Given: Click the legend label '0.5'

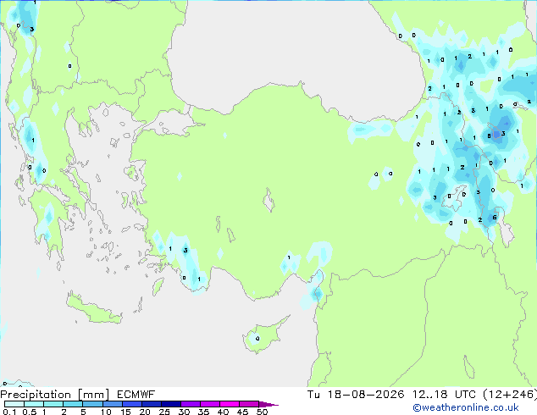Looking at the screenshot, I should [30, 412].
